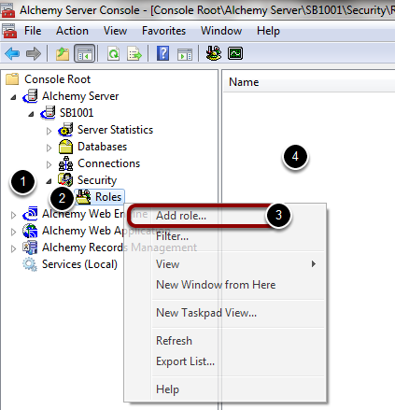Click the Export List toolbar icon
395x410 pixels.
(134, 53)
